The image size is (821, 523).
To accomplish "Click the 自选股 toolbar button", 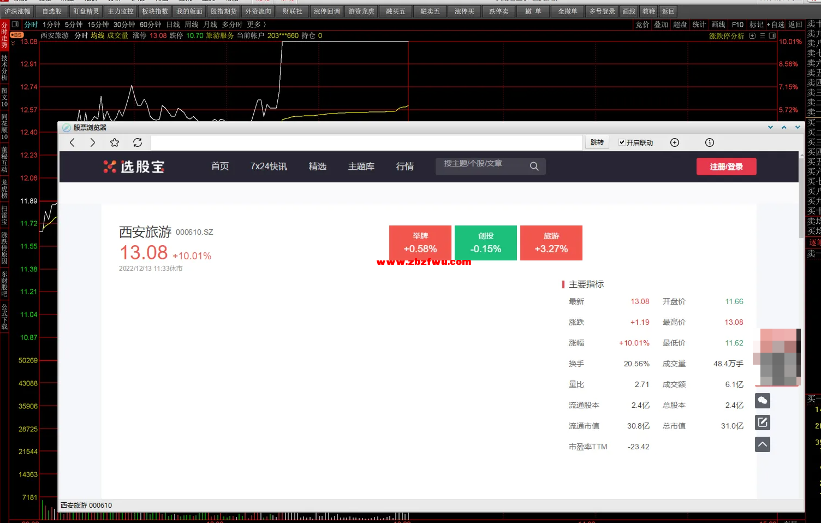I will point(52,11).
